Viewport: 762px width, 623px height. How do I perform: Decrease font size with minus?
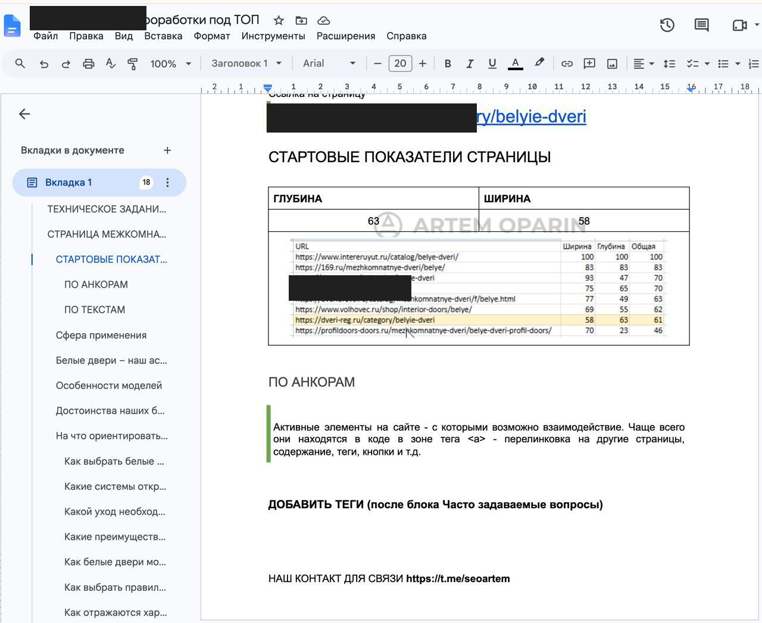[377, 64]
